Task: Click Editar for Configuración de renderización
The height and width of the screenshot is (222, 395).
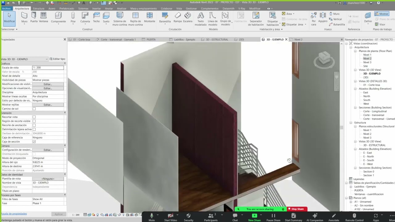Action: [48, 150]
